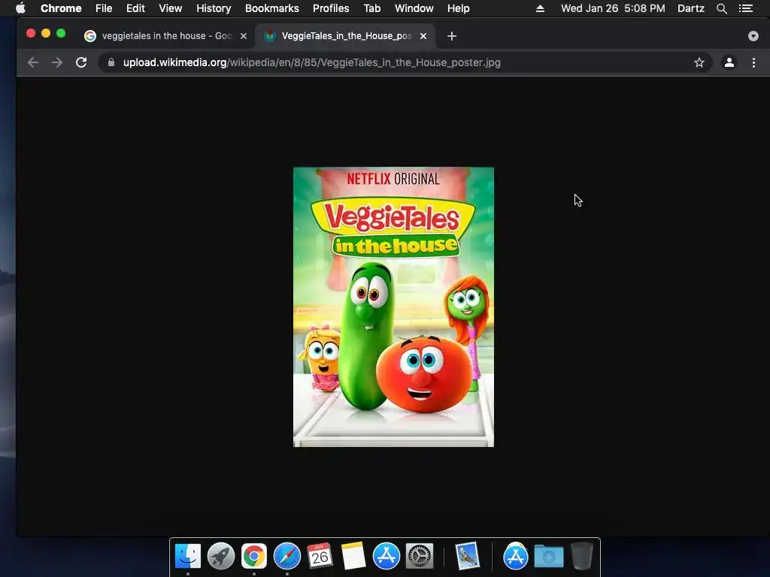Open Safari from the Dock
This screenshot has width=770, height=577.
(x=286, y=557)
